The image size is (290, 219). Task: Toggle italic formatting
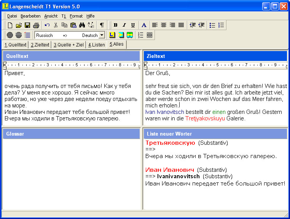(x=124, y=25)
